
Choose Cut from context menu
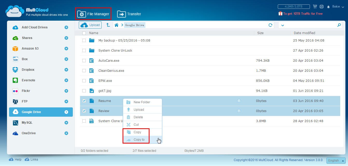tap(142, 124)
